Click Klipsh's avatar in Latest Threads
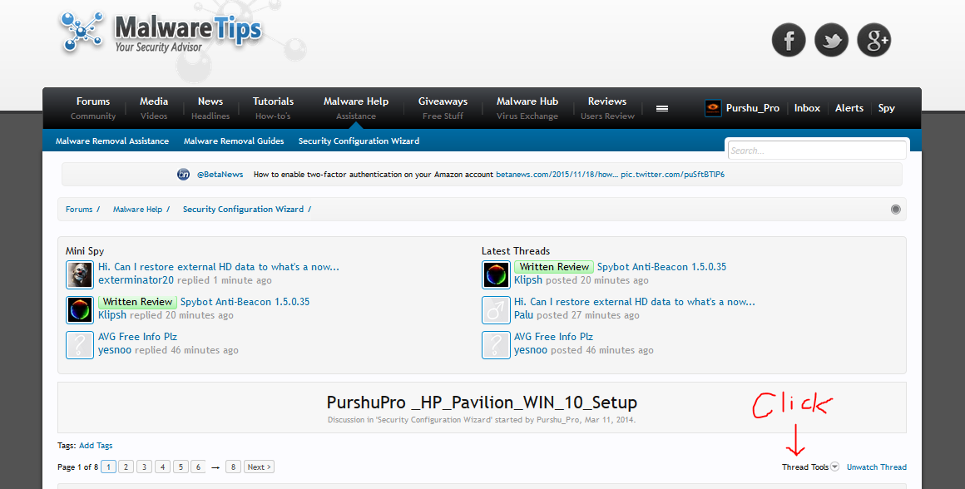Viewport: 965px width, 489px height. point(496,274)
